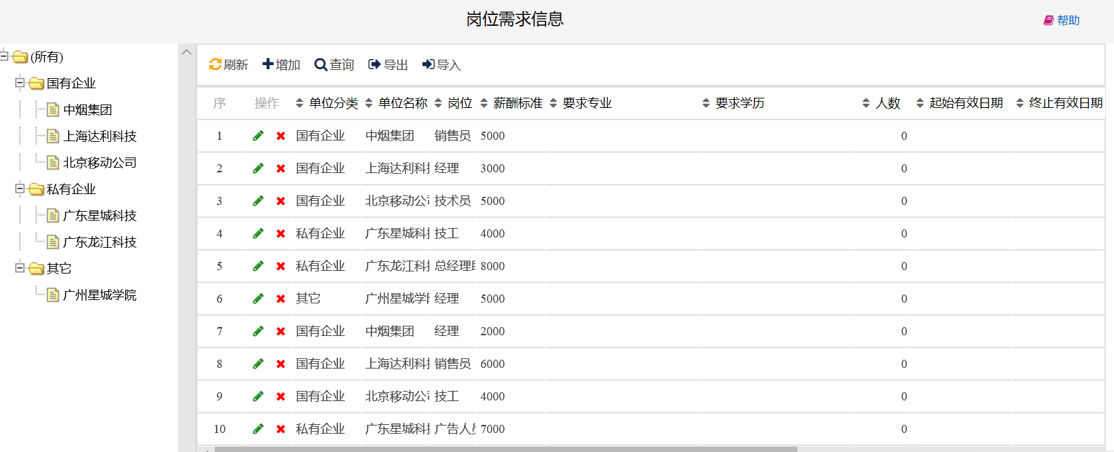Sort by 要求专业 column arrows
1114x452 pixels.
[554, 103]
